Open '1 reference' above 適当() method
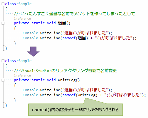The height and width of the screenshot is (118, 148). click(x=22, y=19)
